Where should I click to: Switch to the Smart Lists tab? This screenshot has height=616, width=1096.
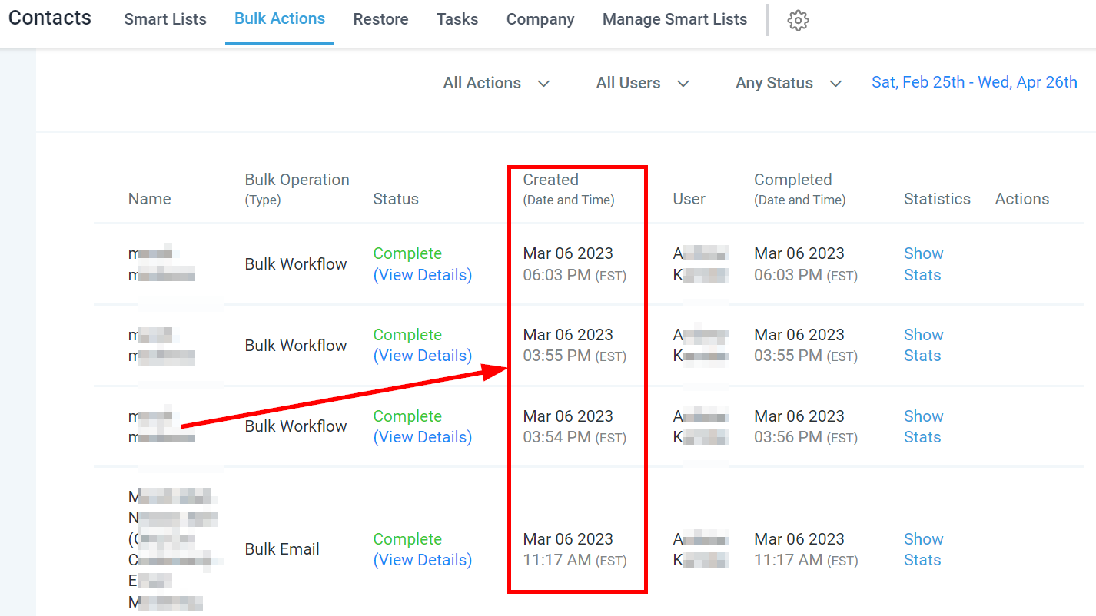point(165,19)
